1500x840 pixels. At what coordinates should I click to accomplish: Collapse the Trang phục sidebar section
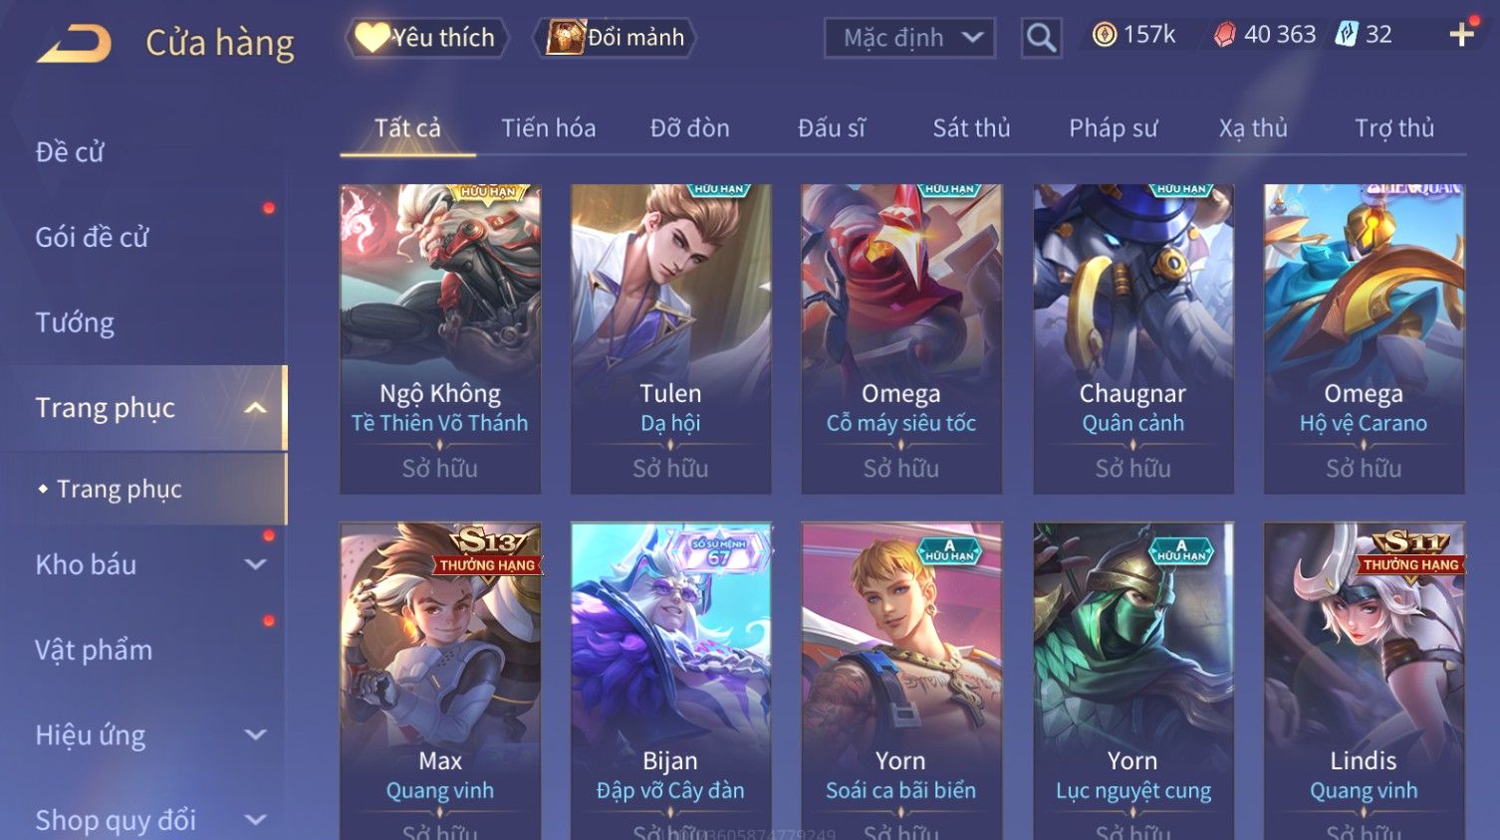(x=255, y=408)
